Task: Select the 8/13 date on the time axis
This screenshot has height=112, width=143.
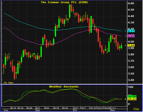Action: [x=14, y=108]
